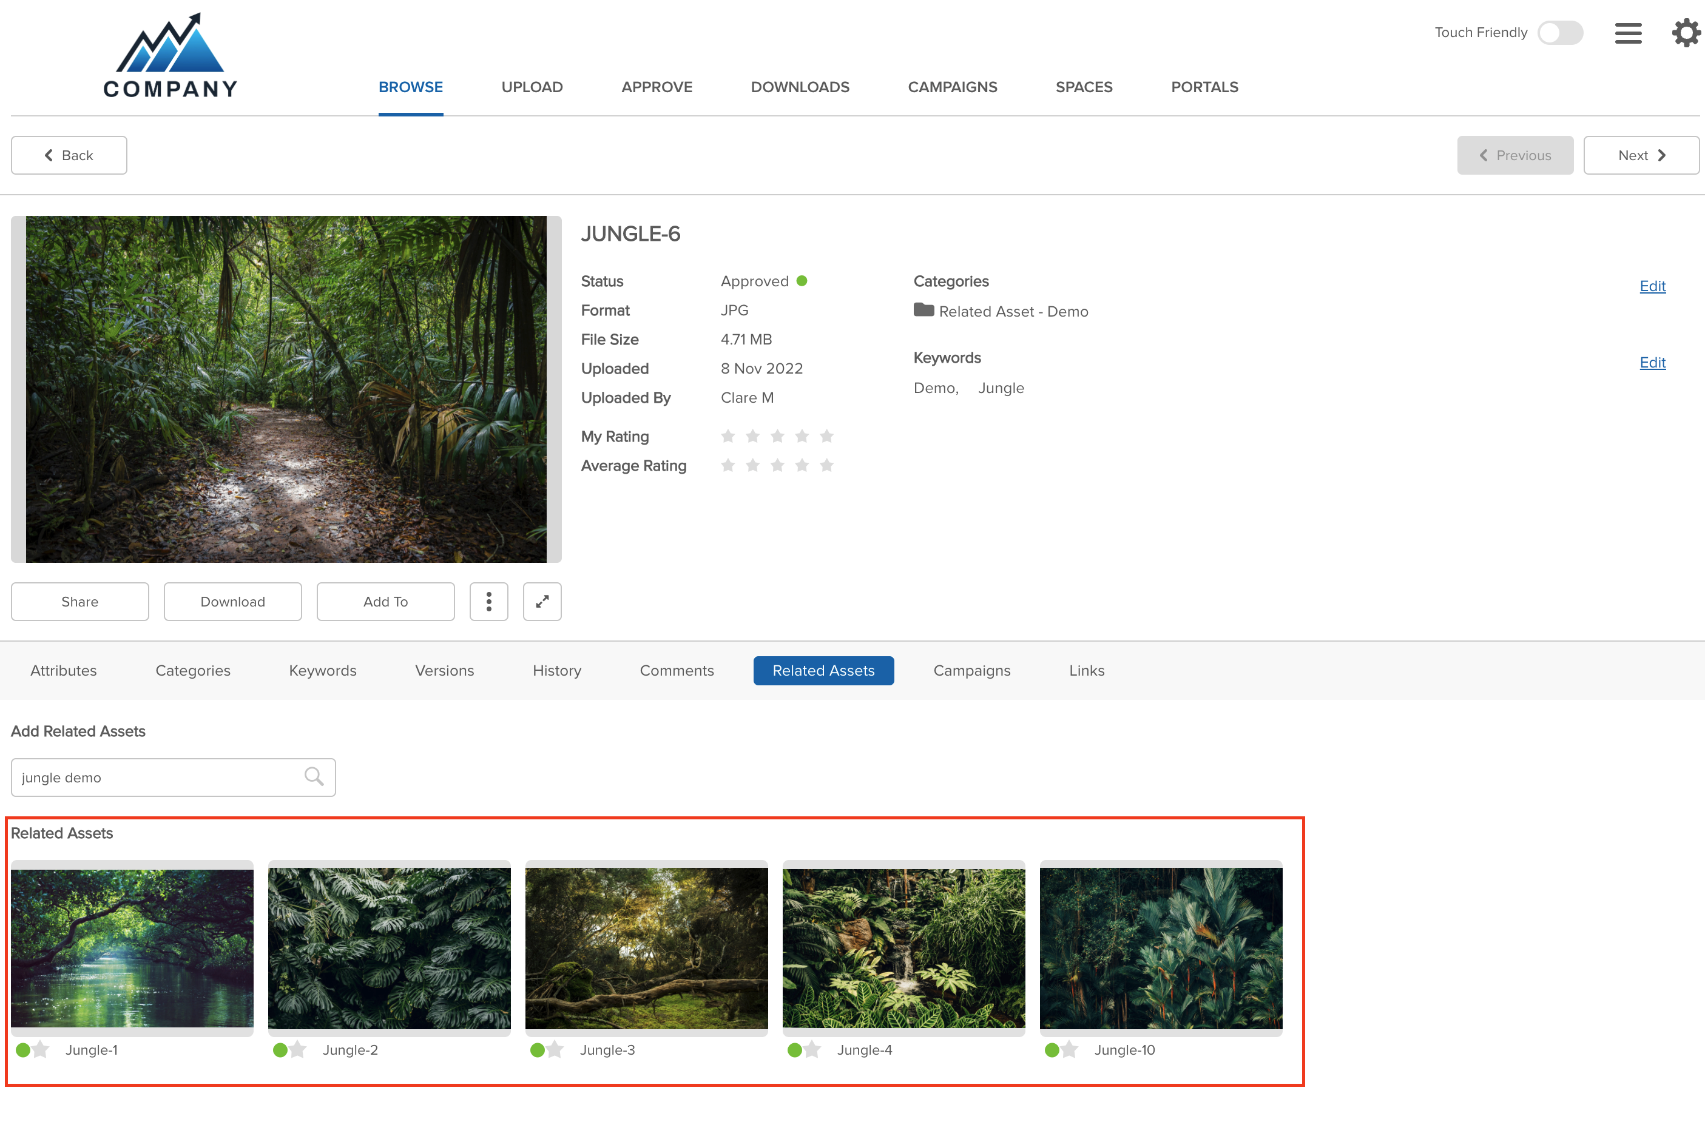Set My Rating to five stars

click(x=826, y=436)
